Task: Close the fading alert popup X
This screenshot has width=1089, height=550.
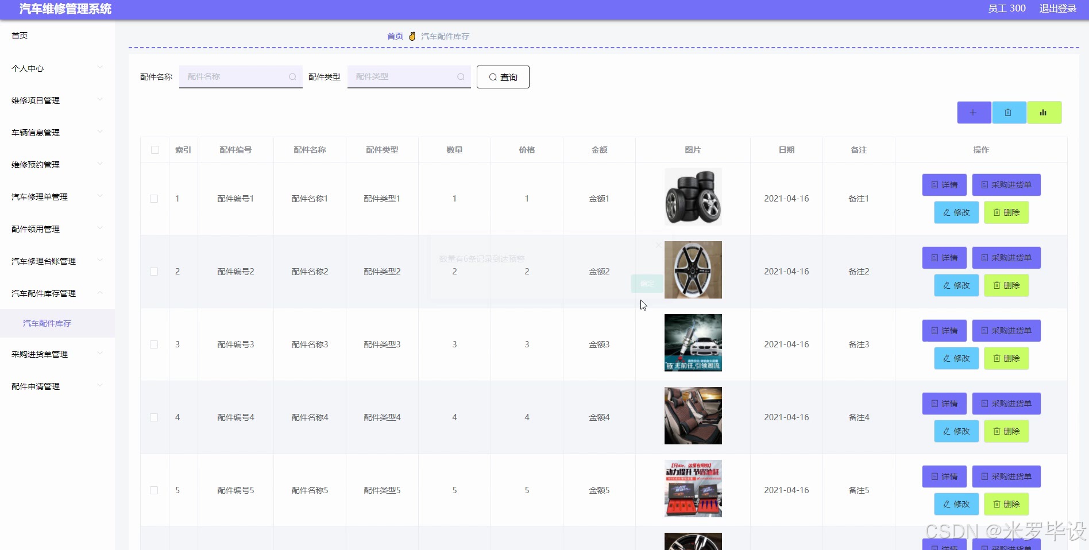Action: coord(658,245)
